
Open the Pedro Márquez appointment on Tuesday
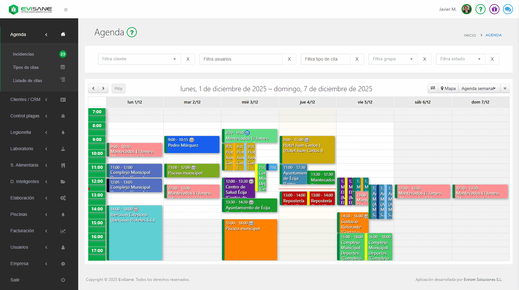point(192,145)
